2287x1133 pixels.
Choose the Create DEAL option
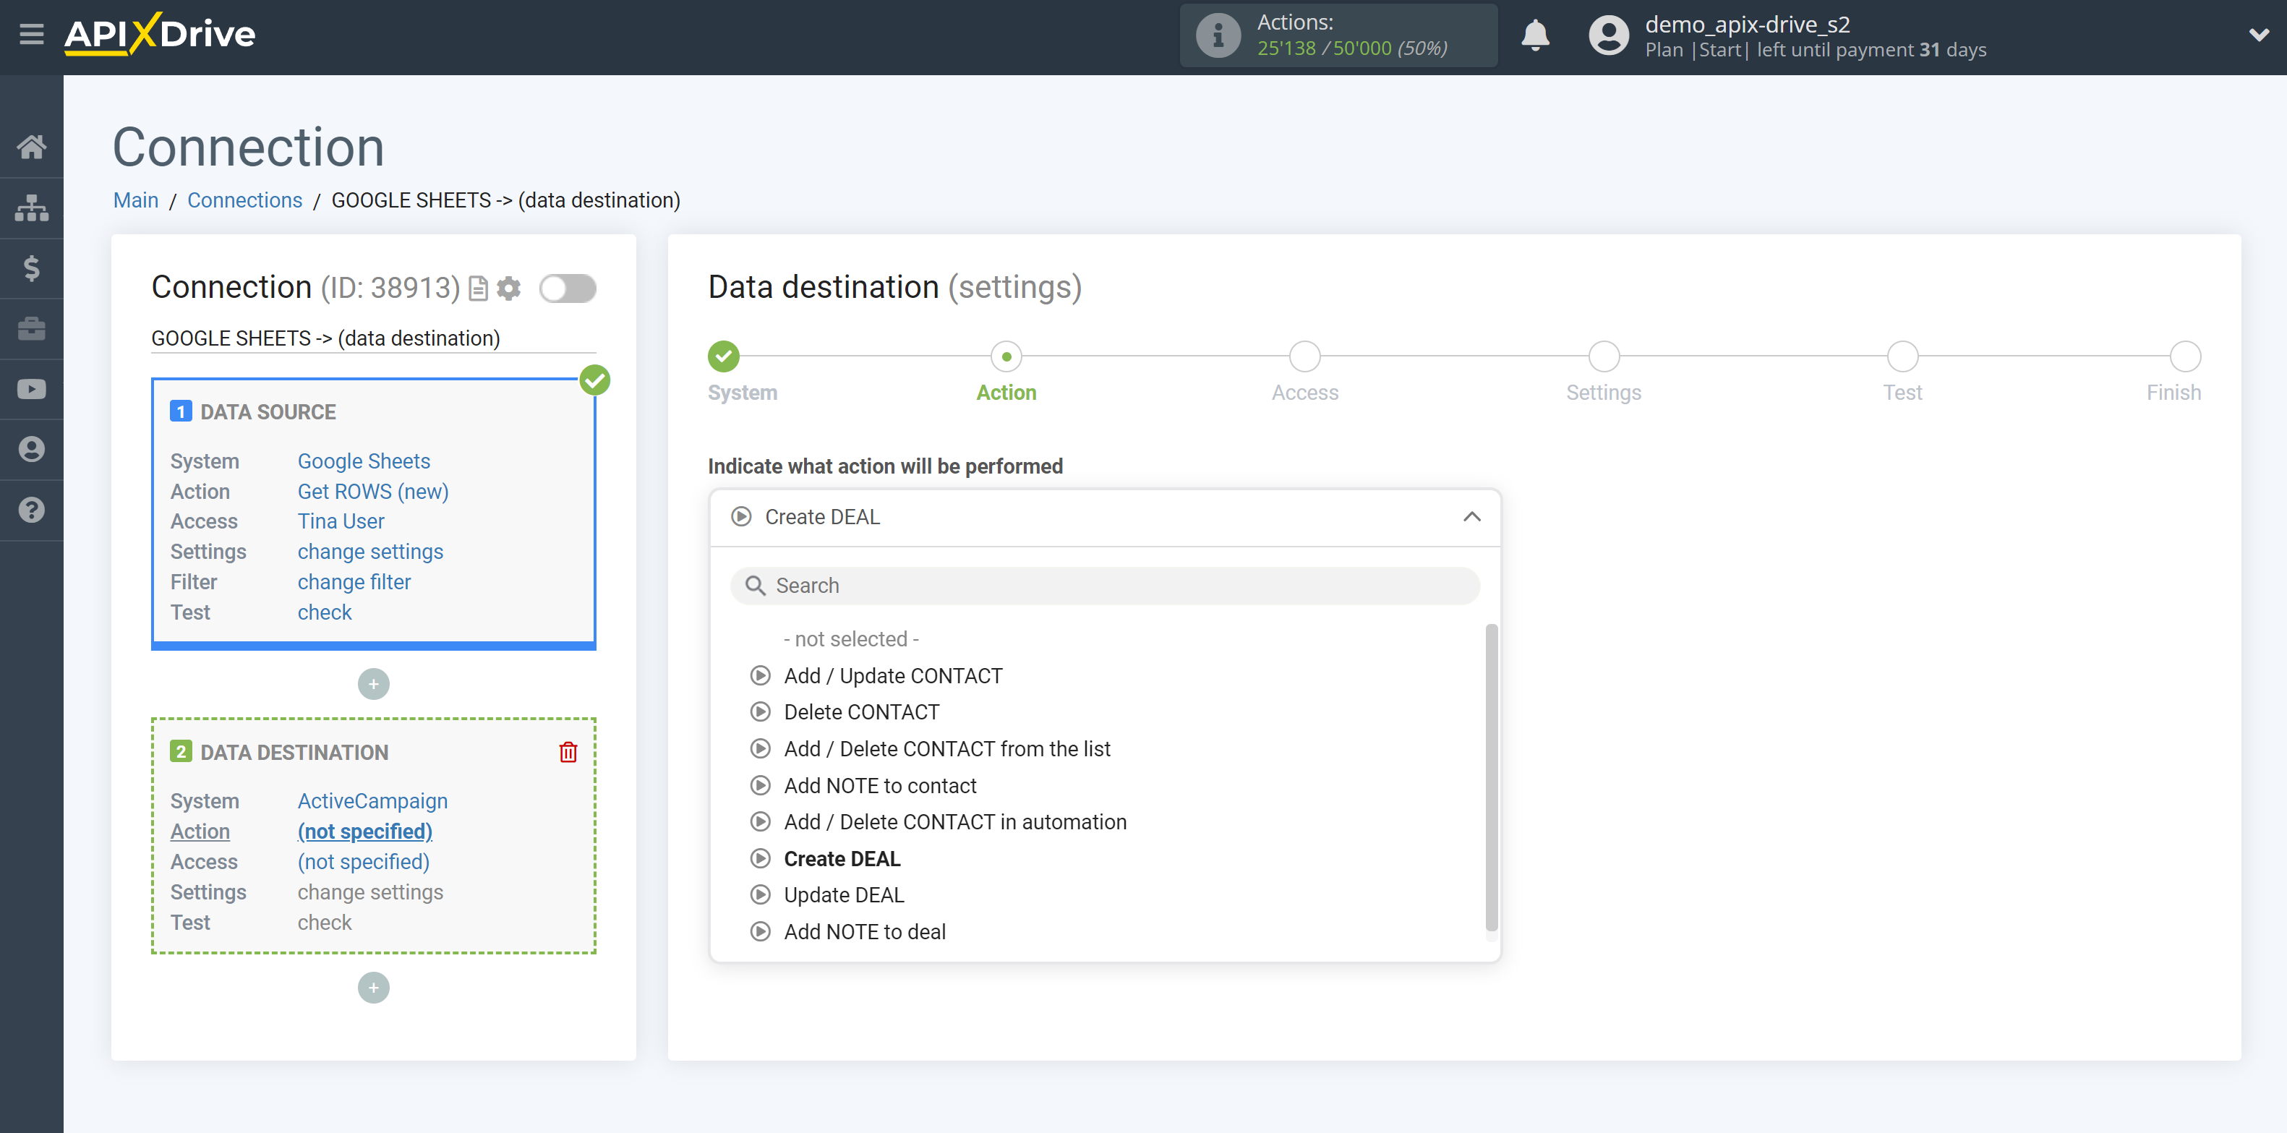[842, 859]
